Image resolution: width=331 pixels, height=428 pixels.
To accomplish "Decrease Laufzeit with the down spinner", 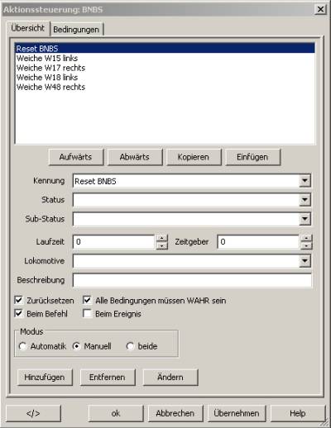I will pos(162,245).
